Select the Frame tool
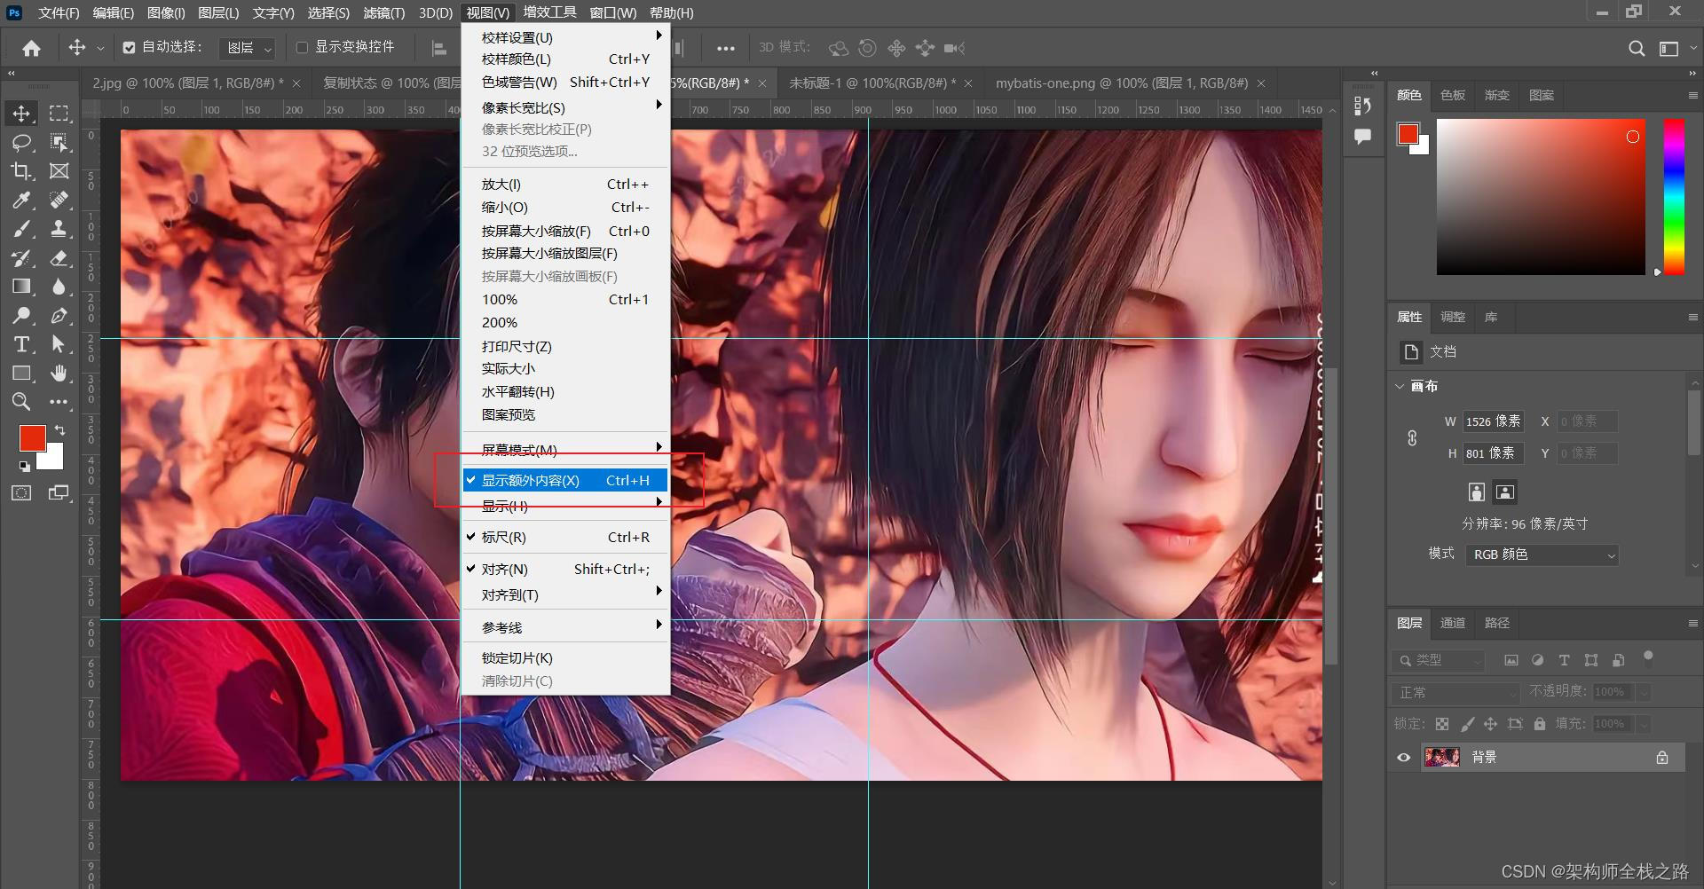 [x=59, y=171]
